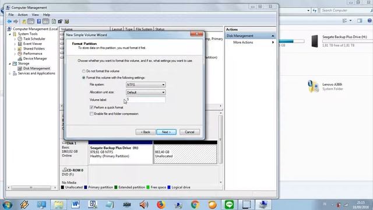Click the orange ball taskbar icon

tap(212, 205)
